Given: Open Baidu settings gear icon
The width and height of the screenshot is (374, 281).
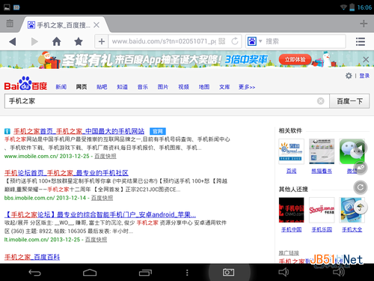Looking at the screenshot, I should 349,76.
